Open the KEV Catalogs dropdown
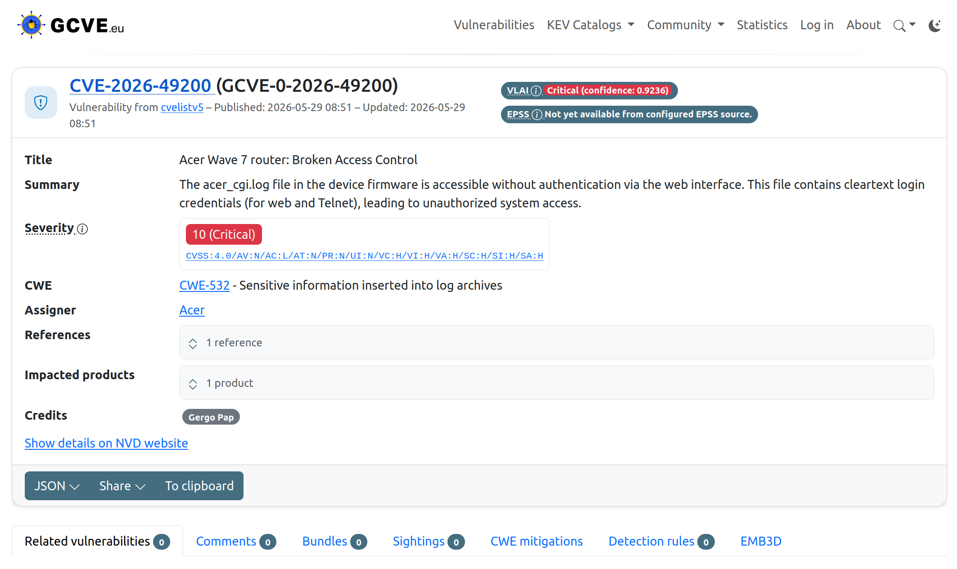The height and width of the screenshot is (569, 957). [591, 25]
